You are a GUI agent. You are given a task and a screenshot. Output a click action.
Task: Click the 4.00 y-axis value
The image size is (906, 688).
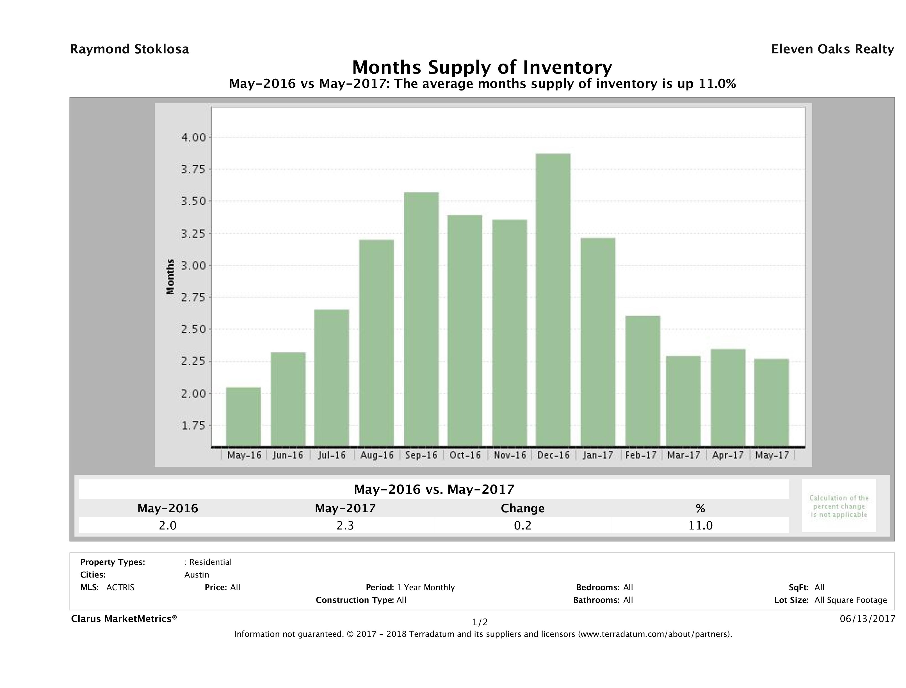pos(193,137)
